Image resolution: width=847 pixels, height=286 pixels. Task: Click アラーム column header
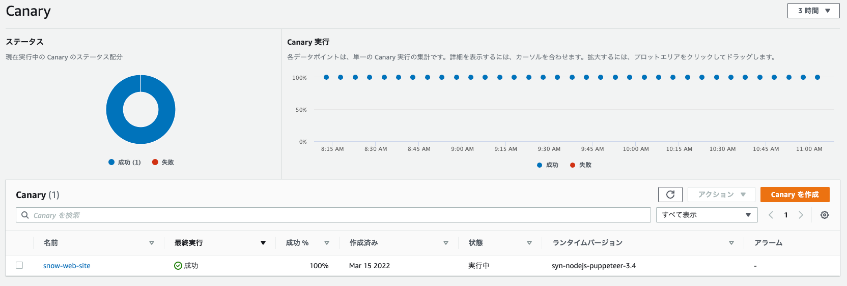tap(769, 243)
